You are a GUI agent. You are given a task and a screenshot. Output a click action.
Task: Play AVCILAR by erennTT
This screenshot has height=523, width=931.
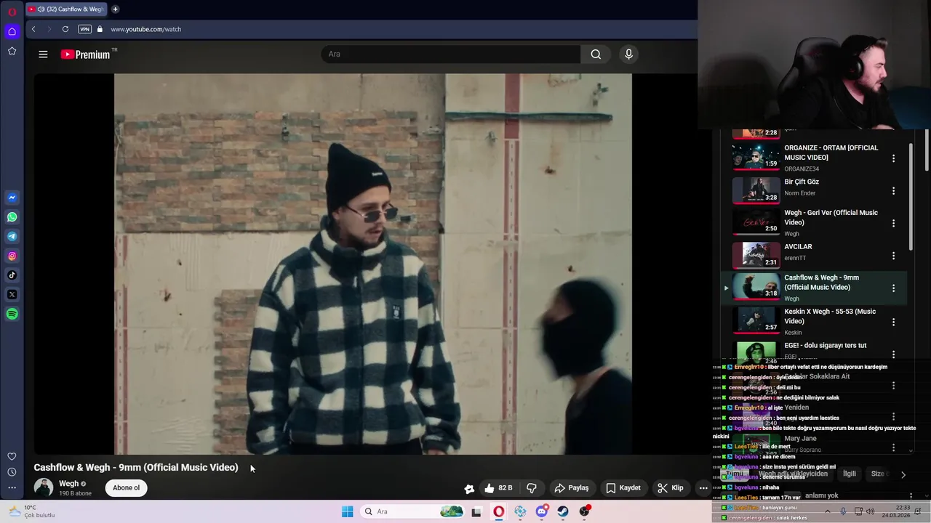798,246
